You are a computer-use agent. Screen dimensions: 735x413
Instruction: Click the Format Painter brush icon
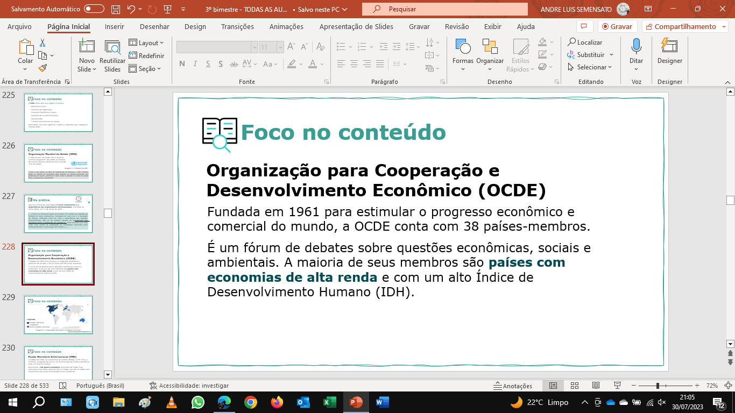tap(43, 68)
